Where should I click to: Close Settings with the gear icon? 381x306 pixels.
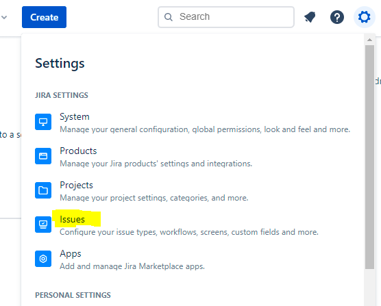(x=364, y=17)
